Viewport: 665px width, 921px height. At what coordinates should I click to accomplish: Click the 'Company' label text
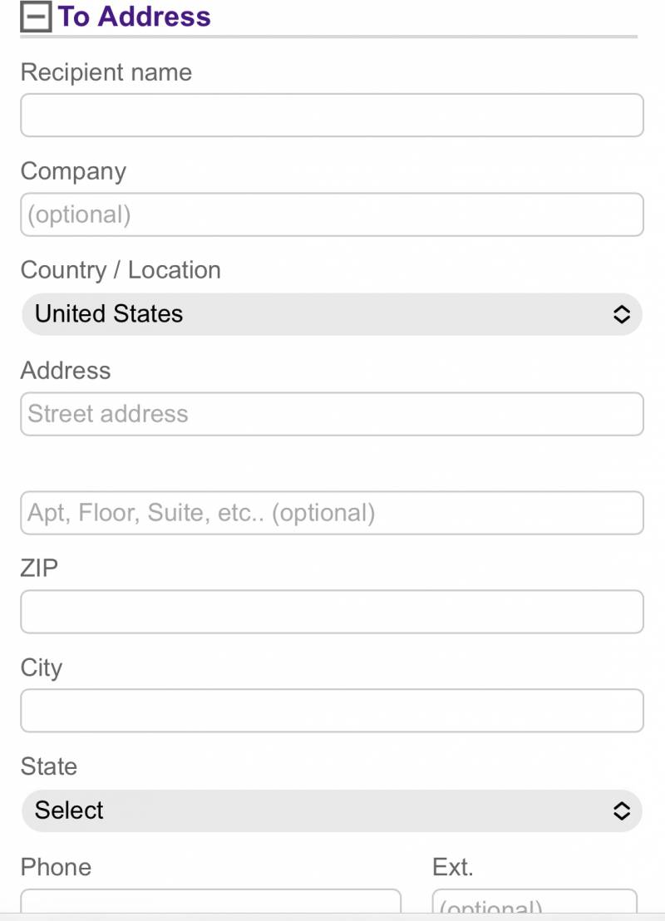73,171
